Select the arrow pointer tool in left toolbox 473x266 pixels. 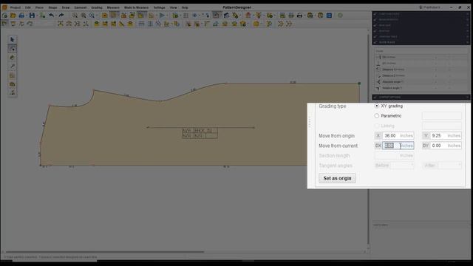[12, 39]
